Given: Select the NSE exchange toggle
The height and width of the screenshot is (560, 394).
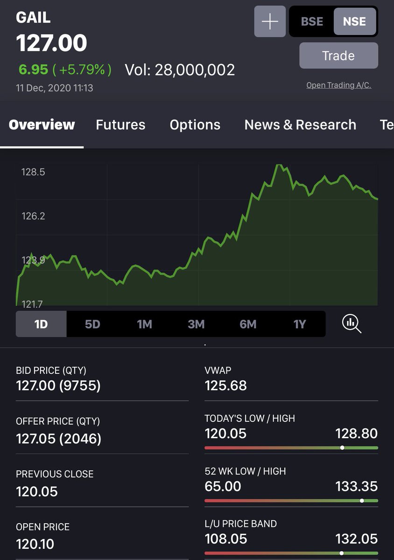Looking at the screenshot, I should pos(354,21).
